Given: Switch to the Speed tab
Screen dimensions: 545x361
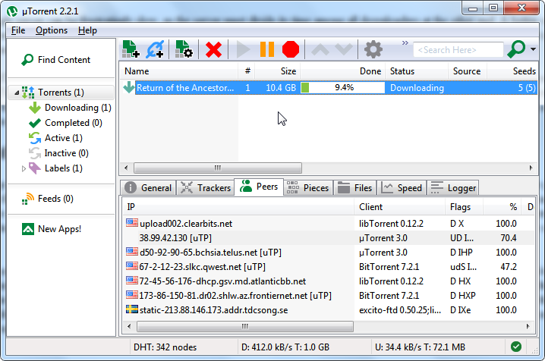Looking at the screenshot, I should [402, 188].
